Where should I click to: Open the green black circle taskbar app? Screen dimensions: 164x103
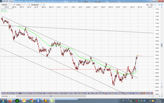(x=17, y=101)
